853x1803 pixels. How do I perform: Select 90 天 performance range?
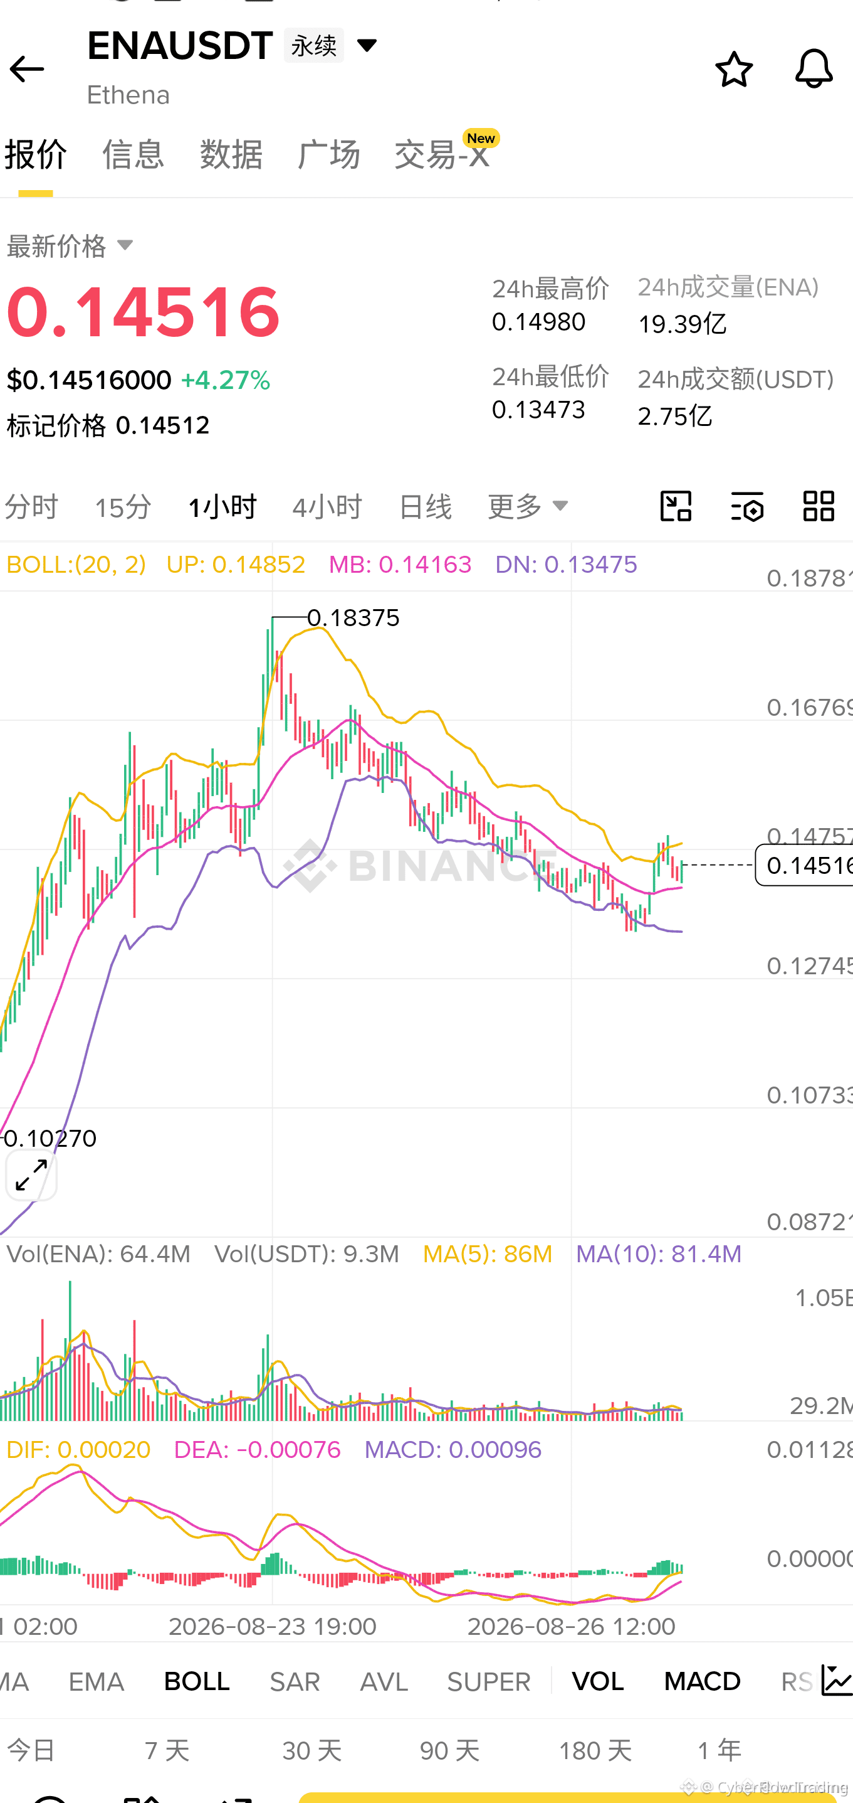coord(449,1750)
